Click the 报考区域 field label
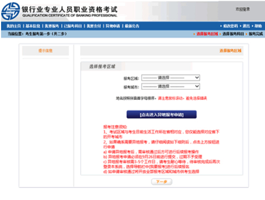Image resolution: width=265 pixels, height=200 pixels. pyautogui.click(x=131, y=78)
